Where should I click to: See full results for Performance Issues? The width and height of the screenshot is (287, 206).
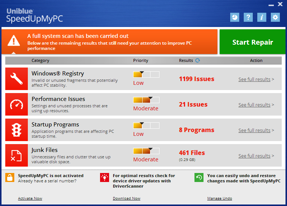pos(254,105)
